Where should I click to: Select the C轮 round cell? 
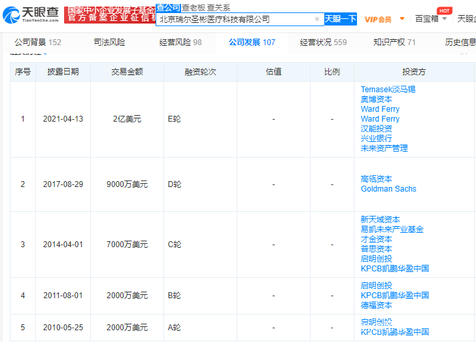tap(175, 245)
